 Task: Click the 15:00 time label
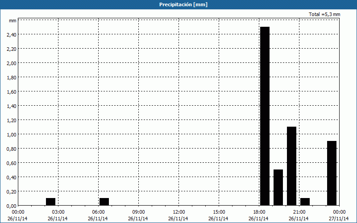click(219, 212)
